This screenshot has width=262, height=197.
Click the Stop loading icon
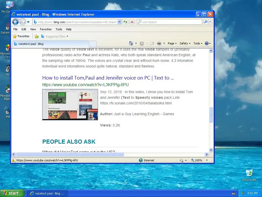(132, 22)
